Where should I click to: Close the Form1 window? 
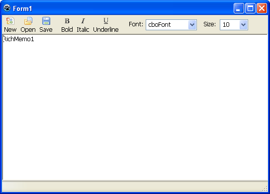coord(262,8)
